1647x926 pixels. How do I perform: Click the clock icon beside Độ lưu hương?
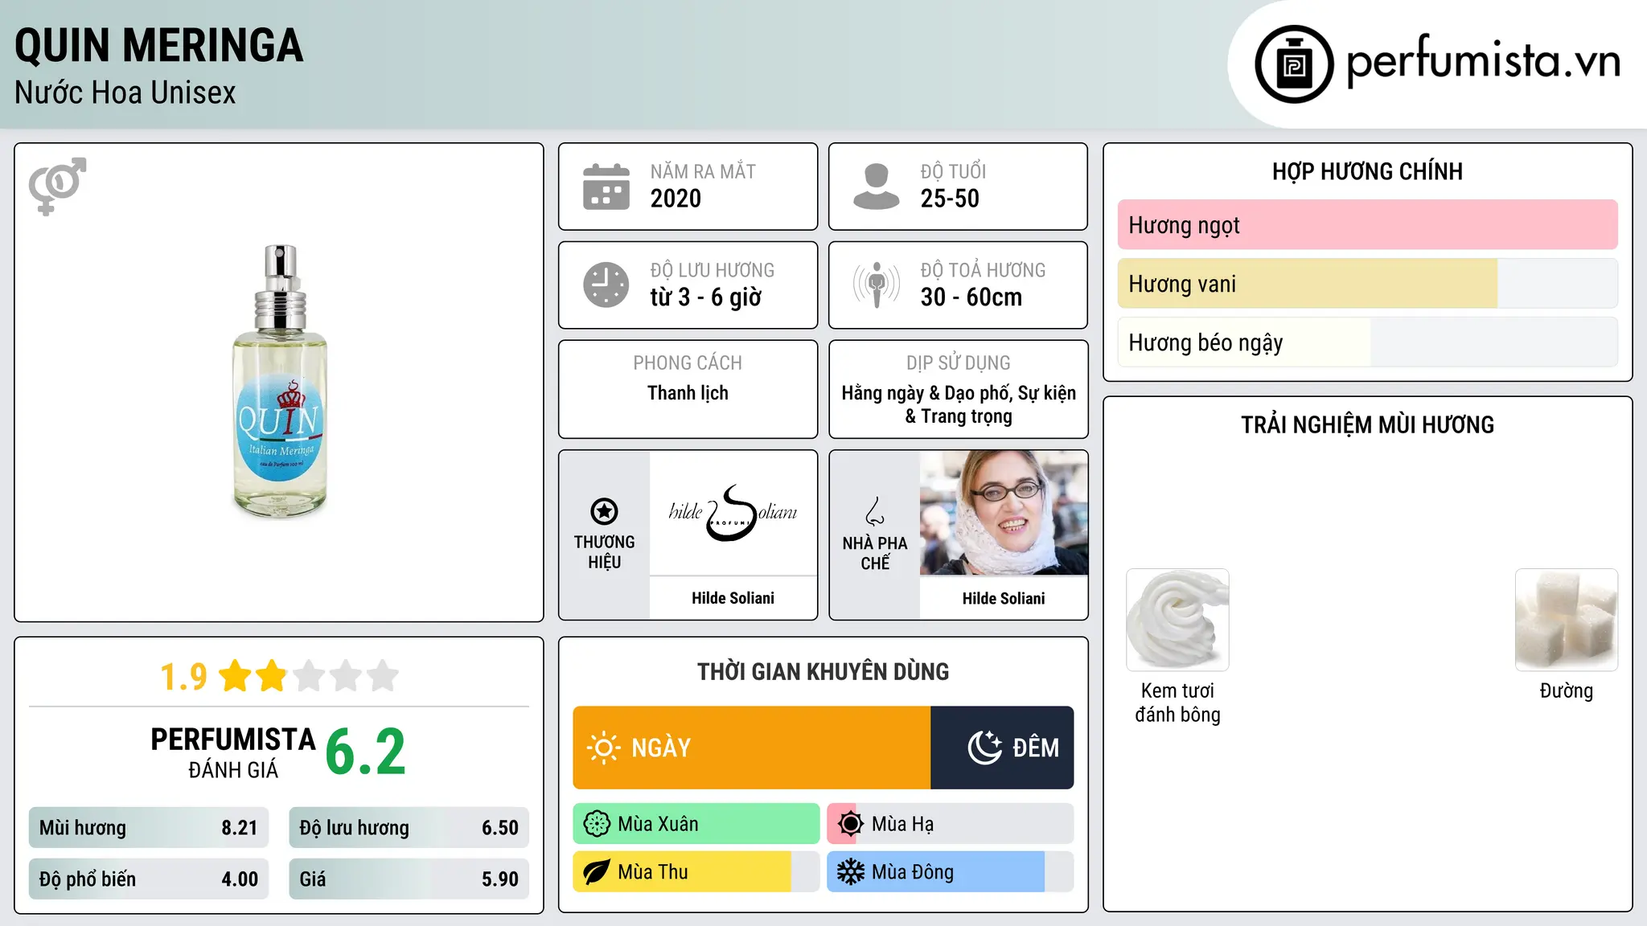[x=606, y=285]
